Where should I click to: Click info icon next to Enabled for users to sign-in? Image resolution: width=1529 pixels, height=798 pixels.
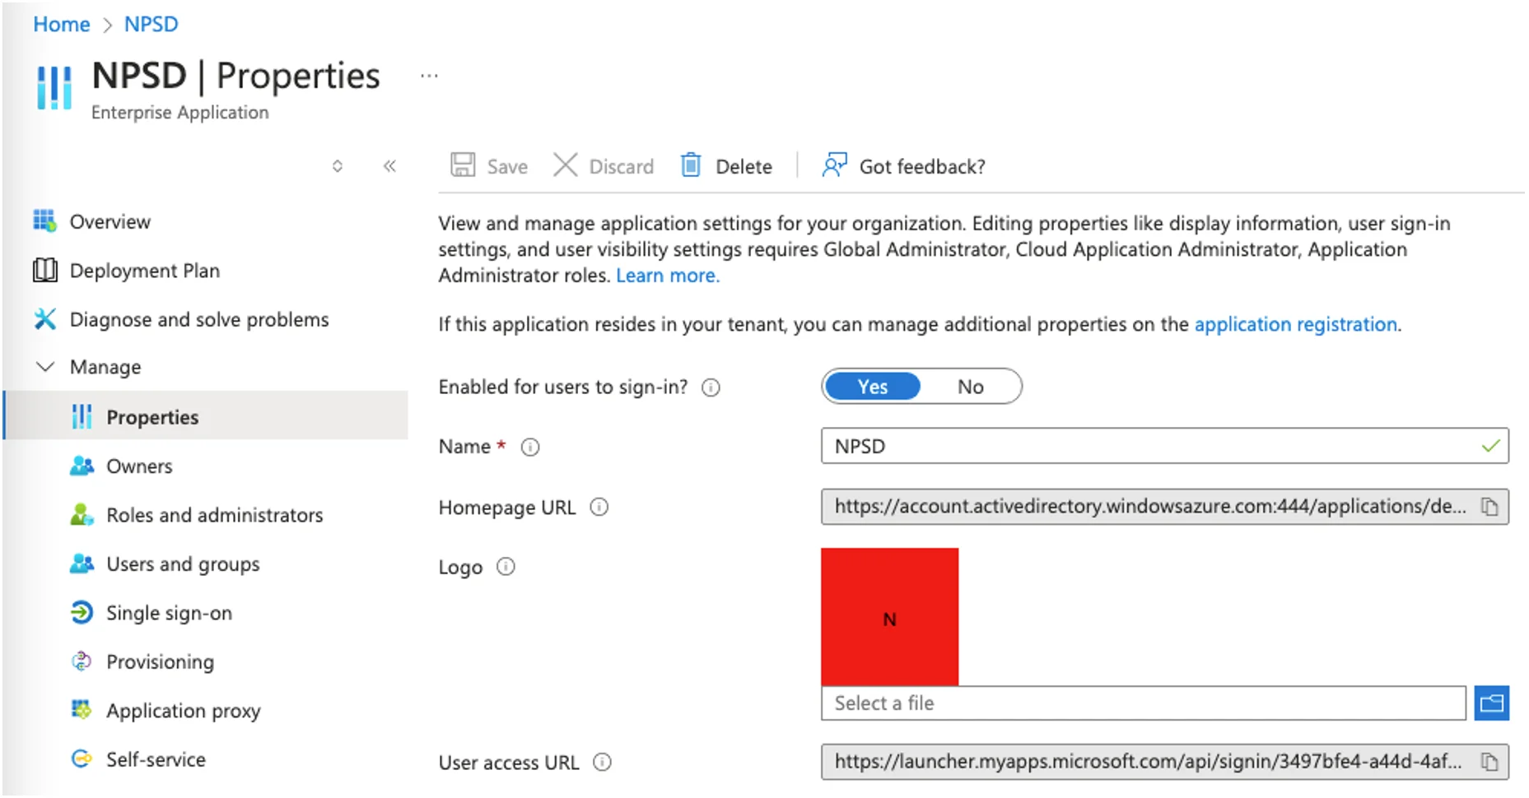711,387
